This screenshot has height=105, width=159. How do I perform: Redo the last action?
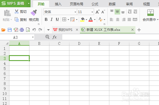point(40,30)
